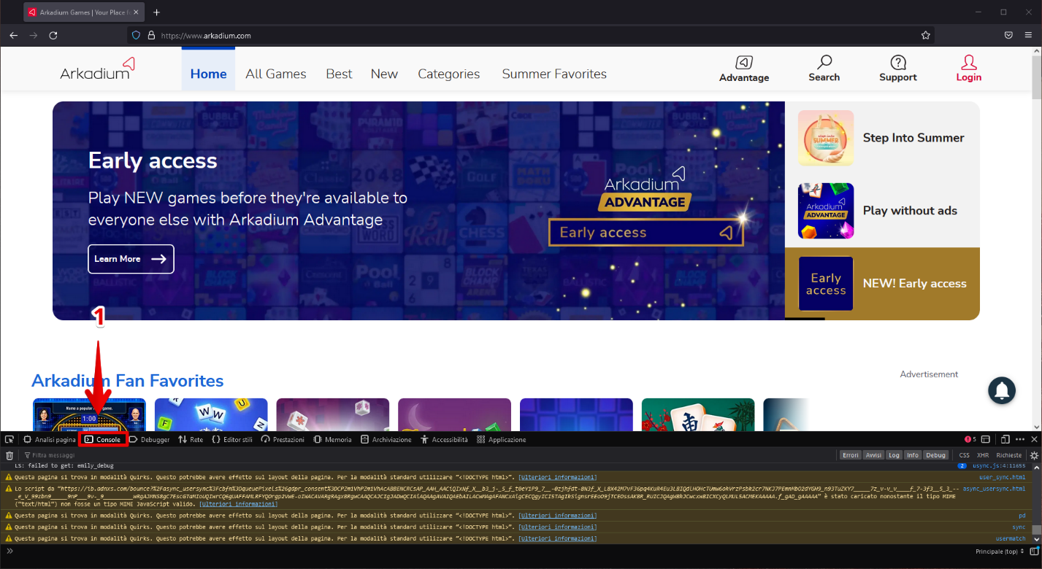Click the console command input line
Image resolution: width=1042 pixels, height=569 pixels.
(x=489, y=551)
